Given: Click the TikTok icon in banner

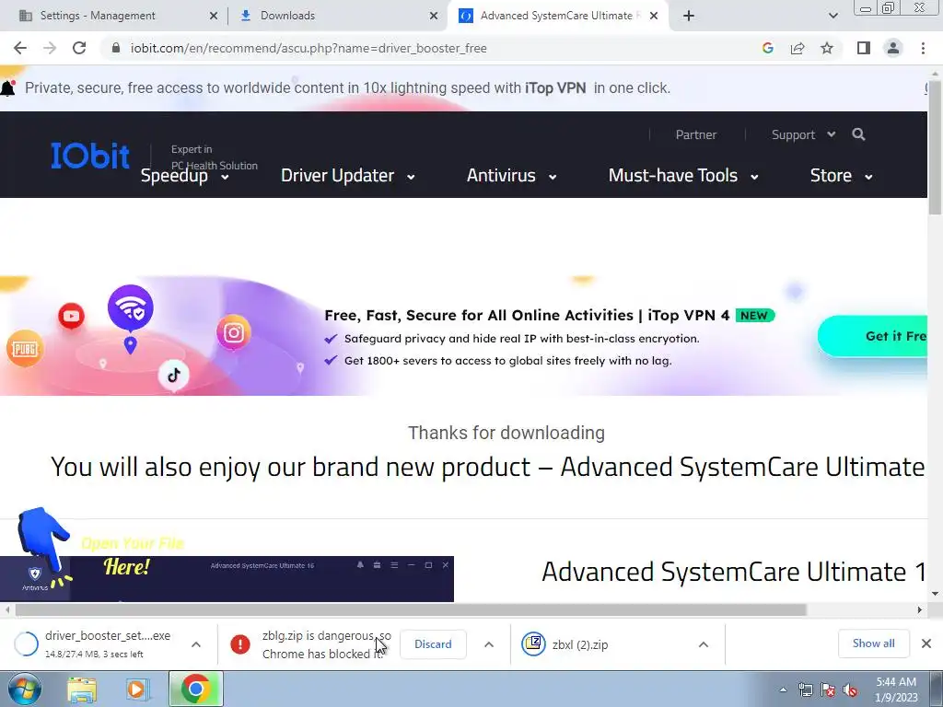Looking at the screenshot, I should (x=174, y=376).
